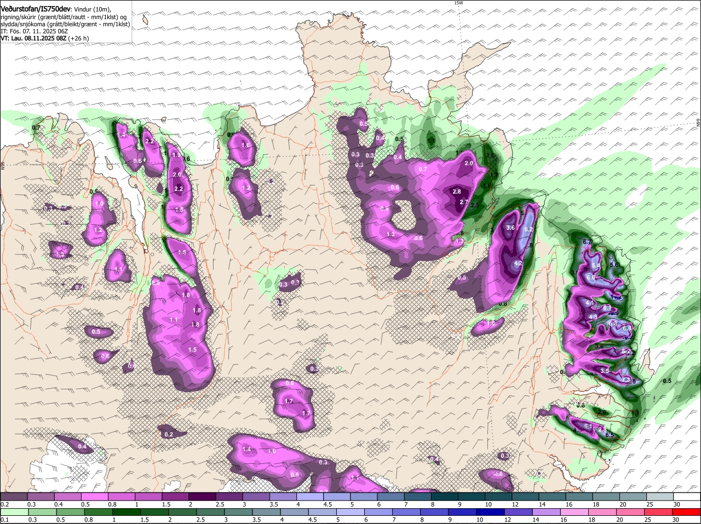Click the 6.0 precipitation value on the map
Image resolution: width=701 pixels, height=524 pixels.
(x=590, y=278)
